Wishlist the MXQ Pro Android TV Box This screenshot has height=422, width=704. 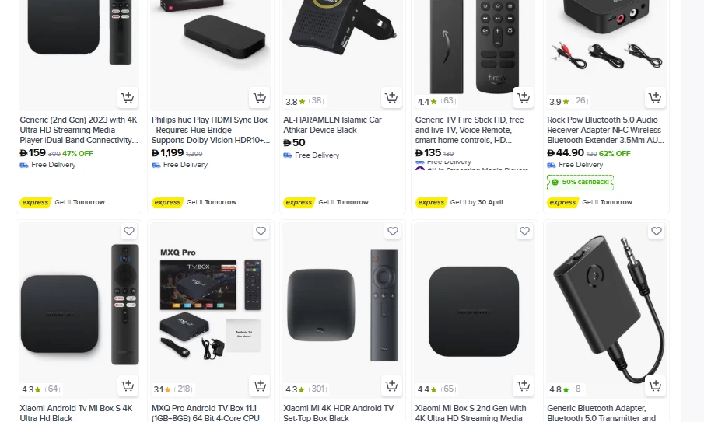pyautogui.click(x=261, y=232)
